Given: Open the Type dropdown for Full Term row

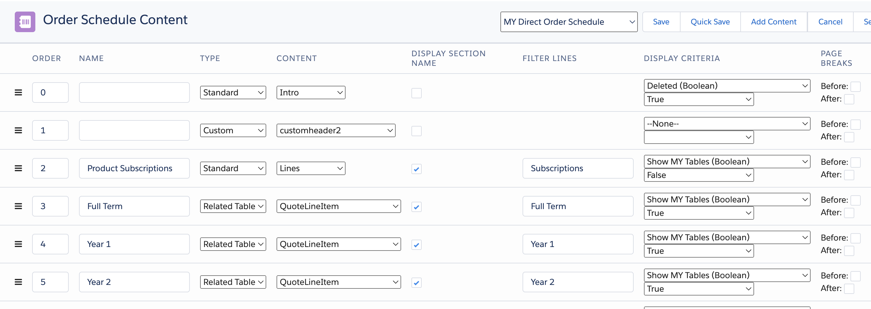Looking at the screenshot, I should pyautogui.click(x=233, y=206).
